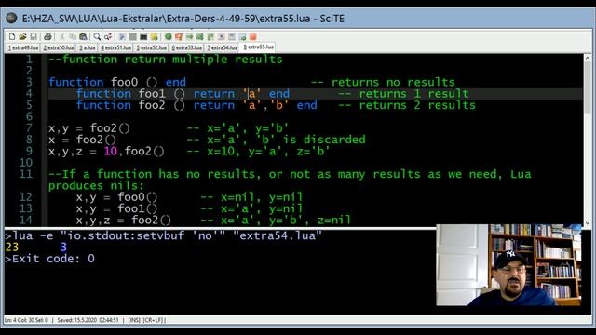This screenshot has height=335, width=596.
Task: Click the gray Stop square icon
Action: (x=132, y=37)
